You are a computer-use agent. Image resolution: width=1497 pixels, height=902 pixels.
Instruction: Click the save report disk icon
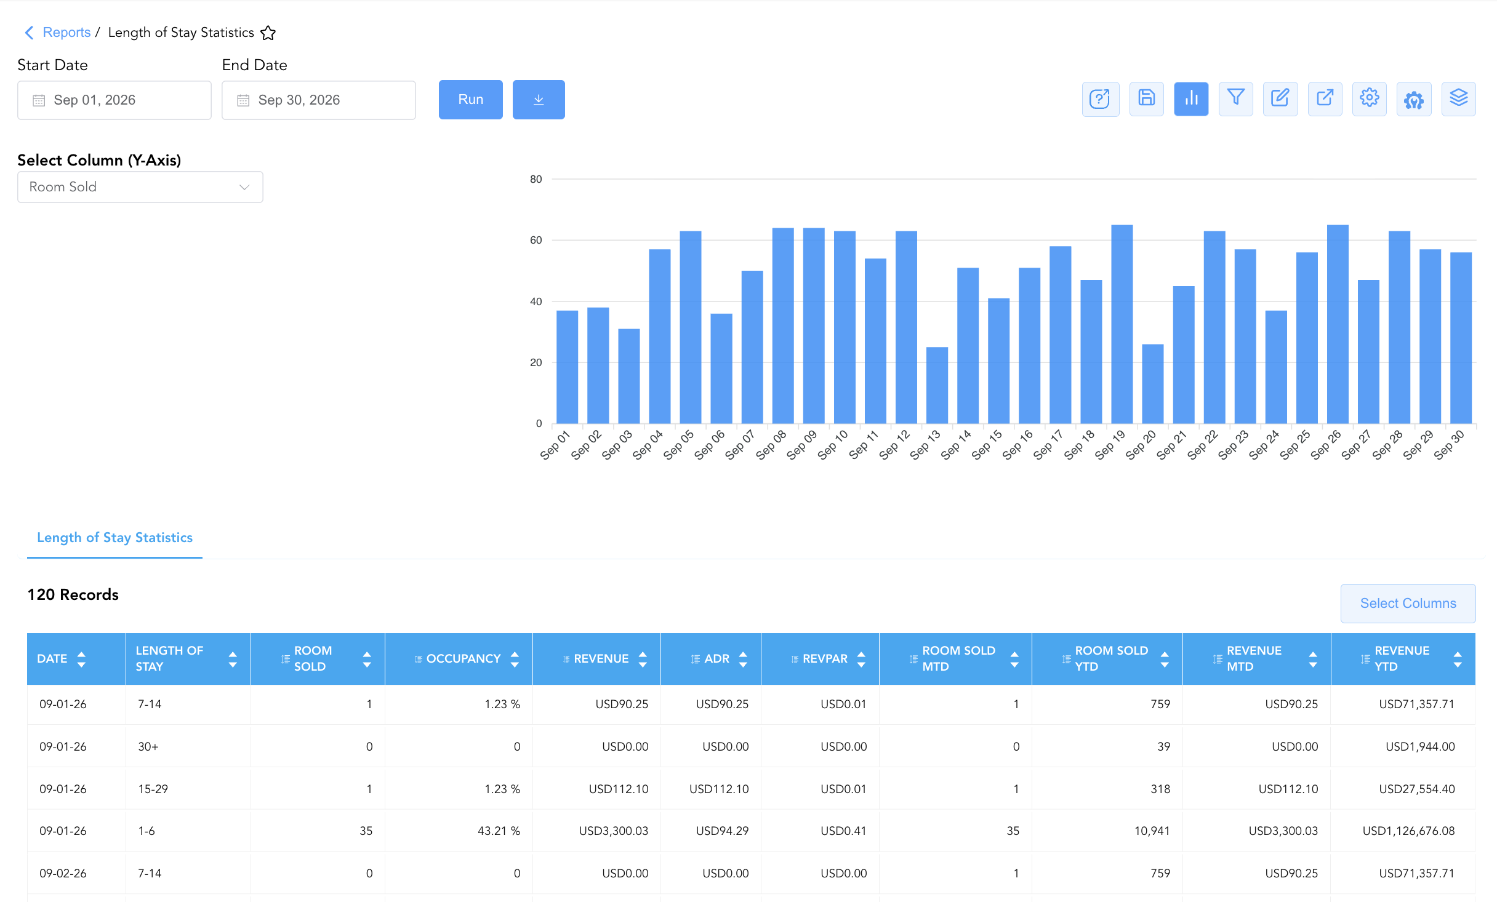coord(1146,98)
